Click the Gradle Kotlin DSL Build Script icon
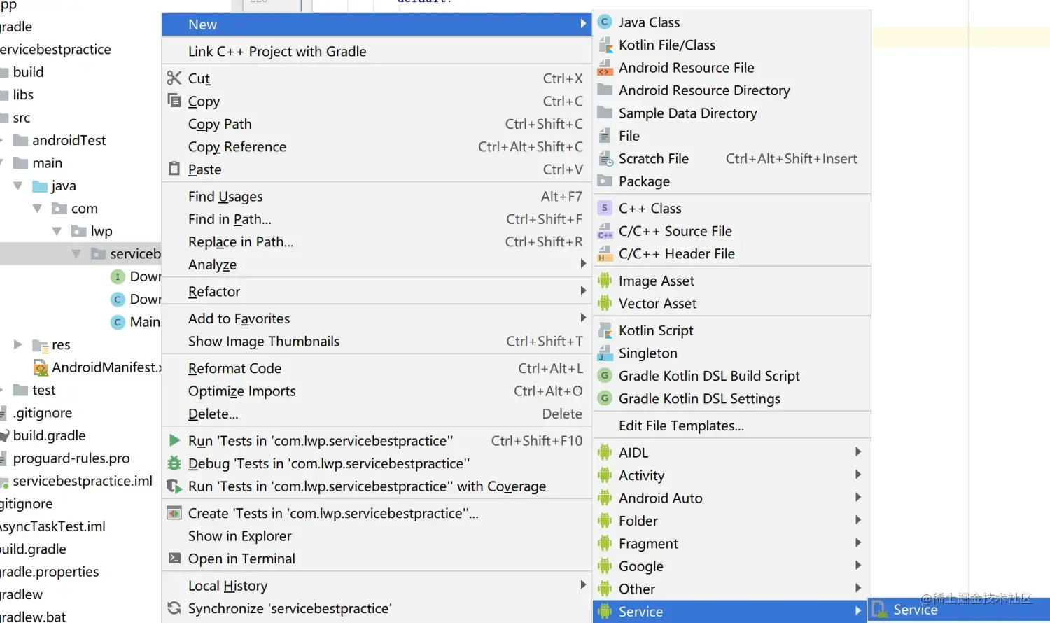The height and width of the screenshot is (623, 1050). pyautogui.click(x=605, y=376)
